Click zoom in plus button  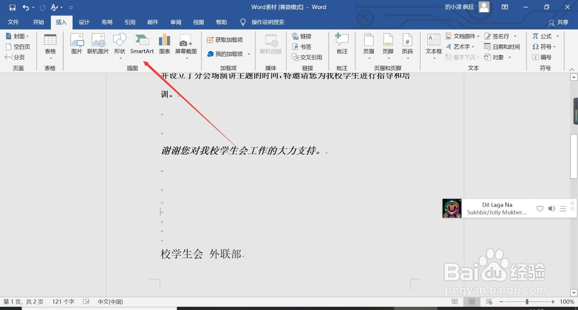tap(553, 301)
